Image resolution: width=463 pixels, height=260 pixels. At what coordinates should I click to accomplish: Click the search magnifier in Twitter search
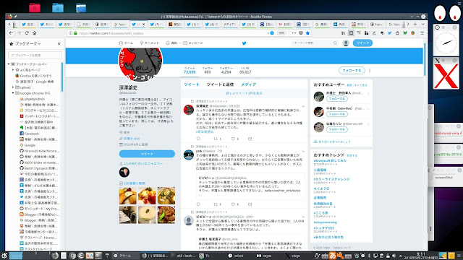(335, 43)
